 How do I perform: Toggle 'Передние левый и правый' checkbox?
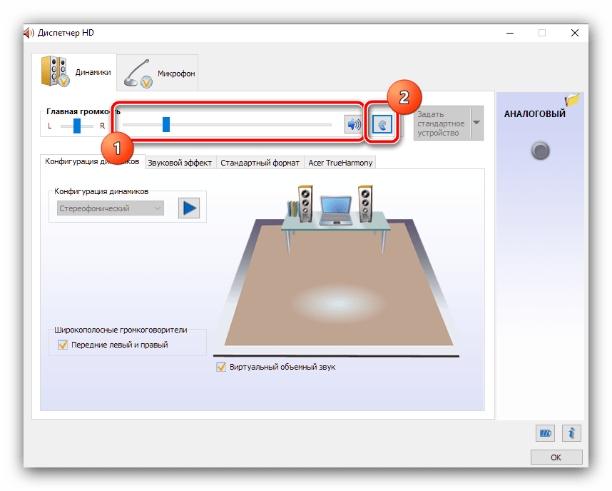pos(62,345)
